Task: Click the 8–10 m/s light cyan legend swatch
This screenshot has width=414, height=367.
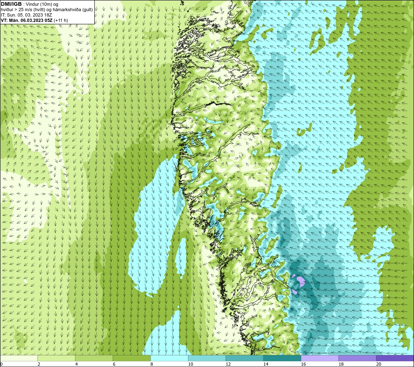Action: point(169,358)
